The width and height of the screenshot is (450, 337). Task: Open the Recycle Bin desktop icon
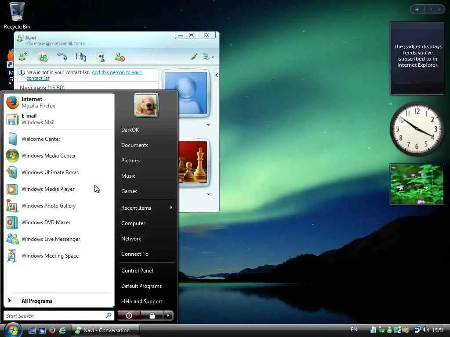tap(17, 15)
